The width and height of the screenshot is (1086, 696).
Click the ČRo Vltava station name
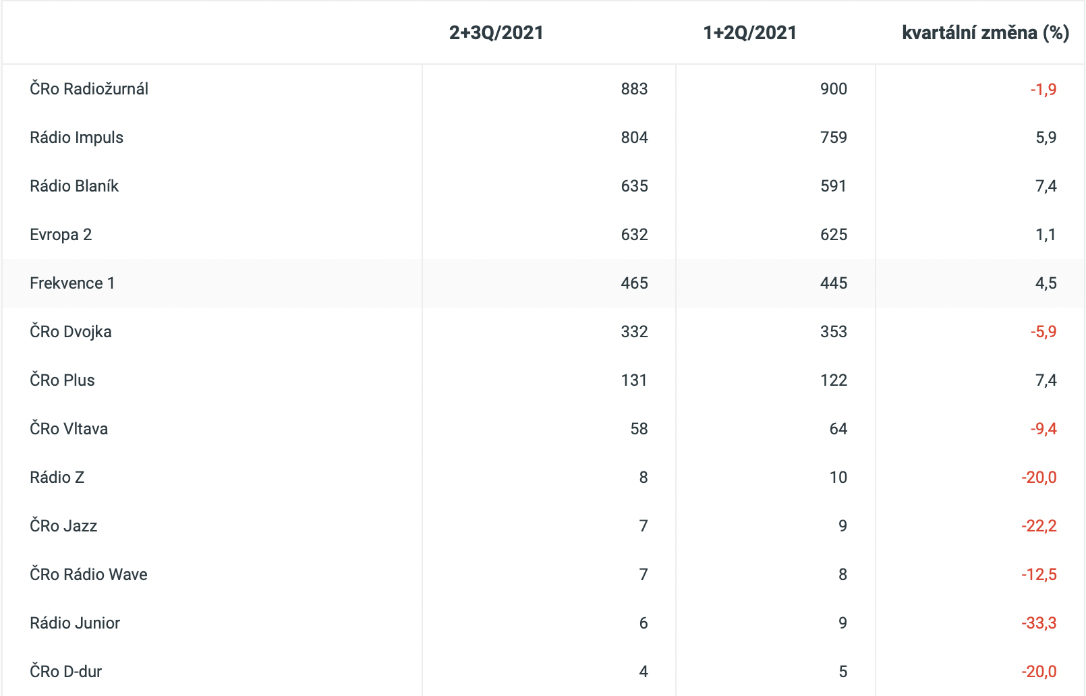click(x=69, y=429)
